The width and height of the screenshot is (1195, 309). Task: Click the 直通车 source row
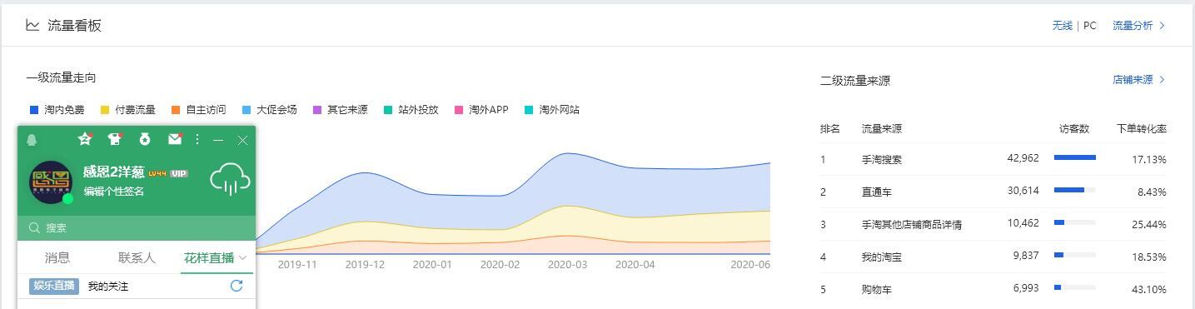pyautogui.click(x=993, y=192)
